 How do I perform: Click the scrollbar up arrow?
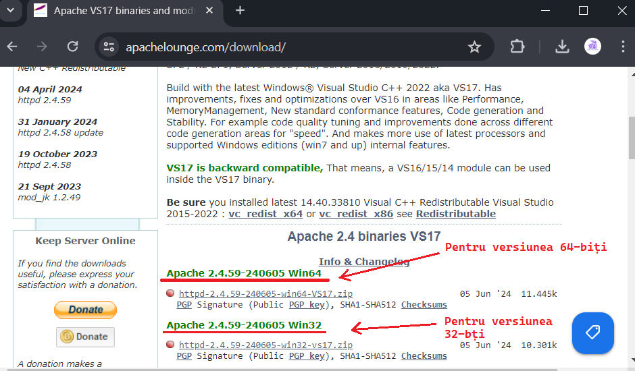tap(632, 74)
